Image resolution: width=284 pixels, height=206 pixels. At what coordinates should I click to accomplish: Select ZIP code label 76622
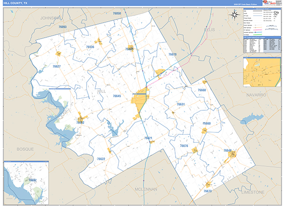point(101,159)
